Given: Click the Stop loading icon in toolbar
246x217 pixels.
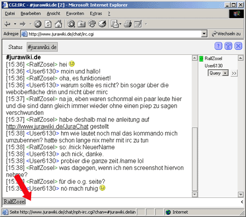Looking at the screenshot, I should pos(38,24).
